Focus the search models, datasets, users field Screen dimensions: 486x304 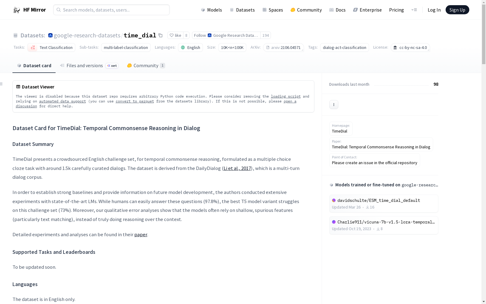coord(111,10)
